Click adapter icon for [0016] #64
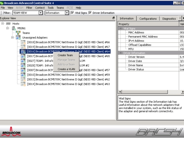 point(23,52)
